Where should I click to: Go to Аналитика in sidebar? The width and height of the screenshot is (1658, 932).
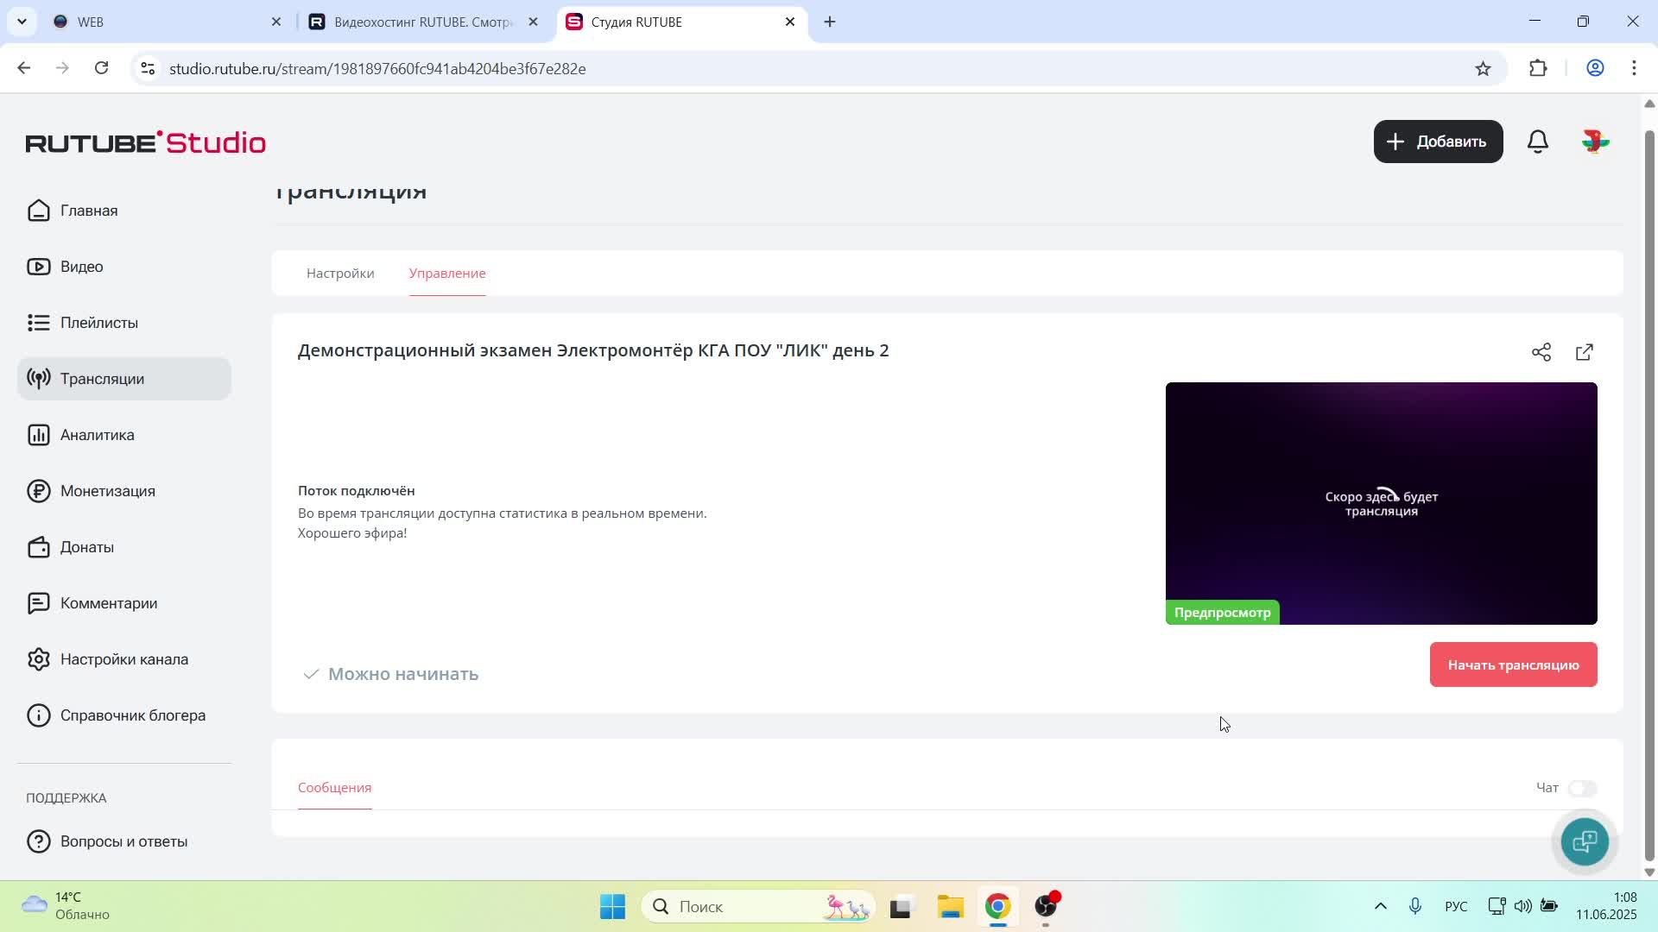(x=97, y=435)
